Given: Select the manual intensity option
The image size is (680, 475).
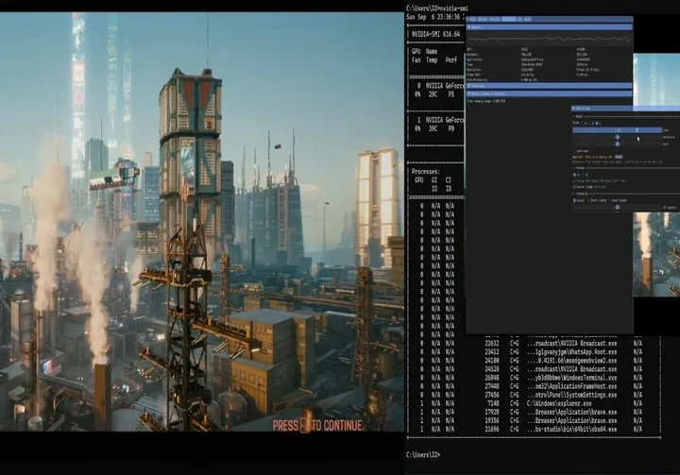Looking at the screenshot, I should click(x=579, y=200).
